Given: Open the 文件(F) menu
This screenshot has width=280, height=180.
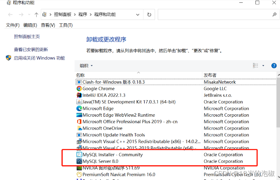Looking at the screenshot, I should (x=13, y=25).
